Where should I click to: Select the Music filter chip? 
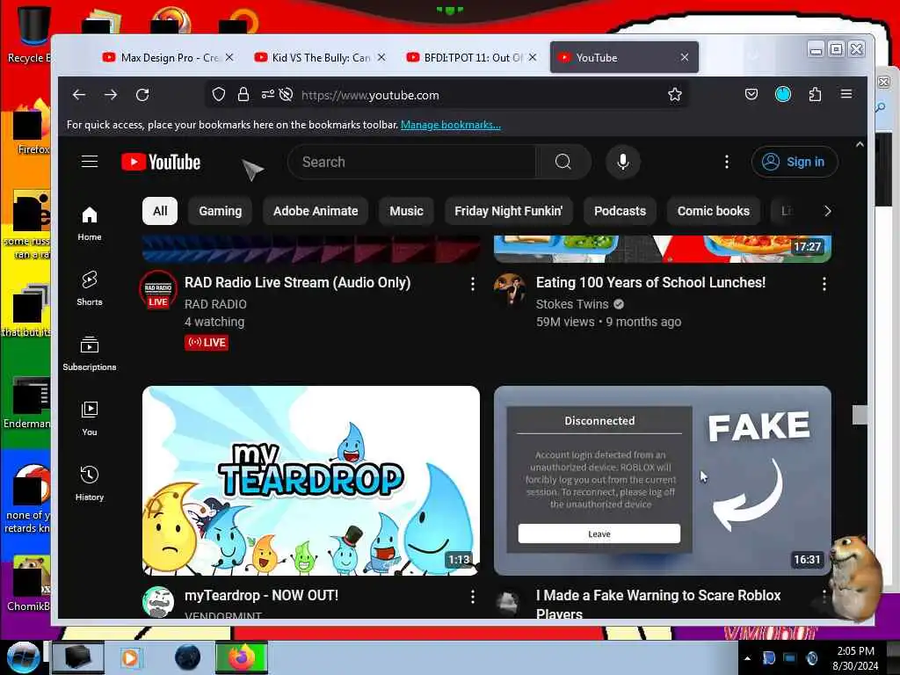pos(406,211)
